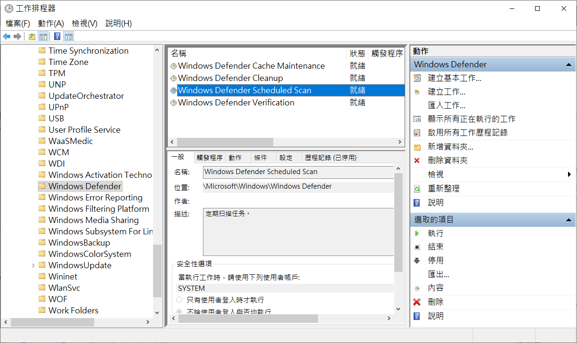
Task: Select UpdateOrchestrator tree item
Action: click(x=86, y=96)
